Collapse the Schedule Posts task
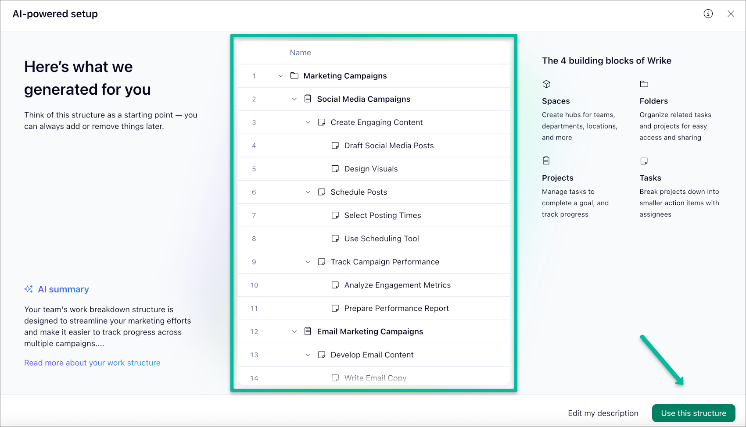The image size is (746, 427). click(x=308, y=192)
